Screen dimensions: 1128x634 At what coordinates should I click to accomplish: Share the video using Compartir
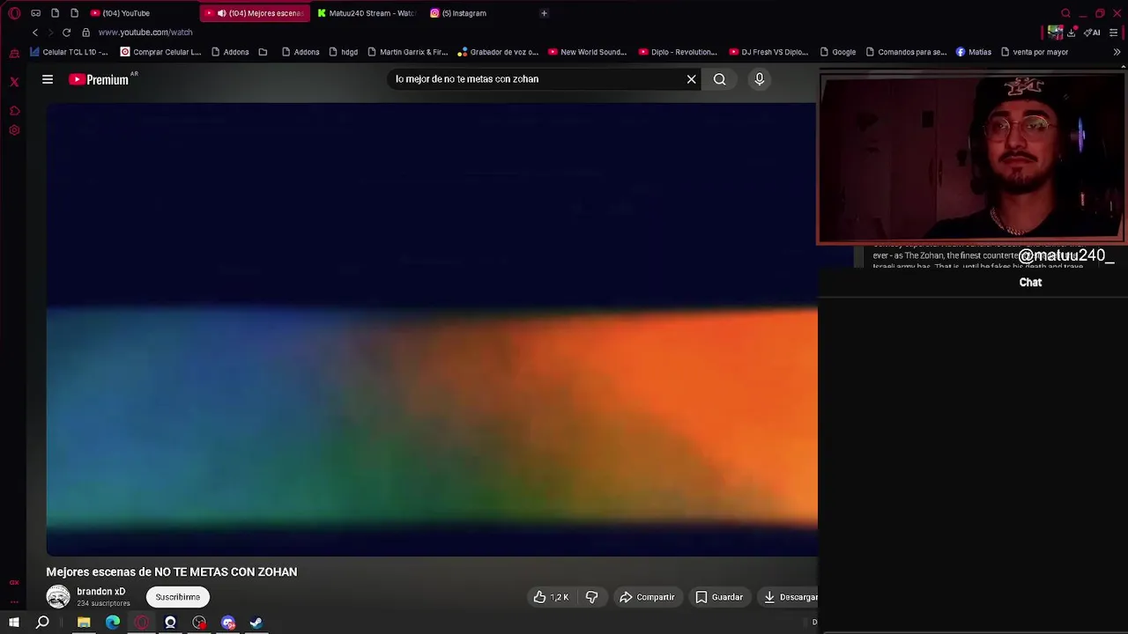point(647,597)
